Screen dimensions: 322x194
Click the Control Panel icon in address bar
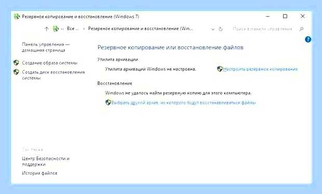(x=56, y=29)
